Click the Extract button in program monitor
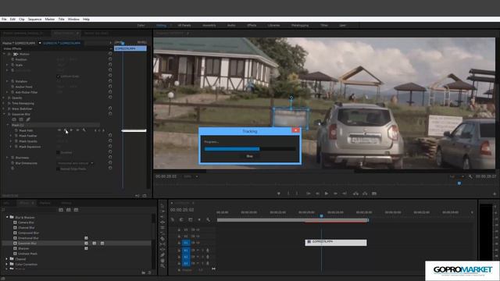 click(x=365, y=194)
